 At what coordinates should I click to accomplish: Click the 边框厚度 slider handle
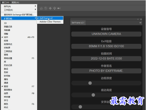pyautogui.click(x=90, y=83)
